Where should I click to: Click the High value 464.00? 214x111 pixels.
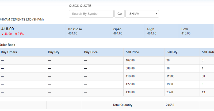152,34
